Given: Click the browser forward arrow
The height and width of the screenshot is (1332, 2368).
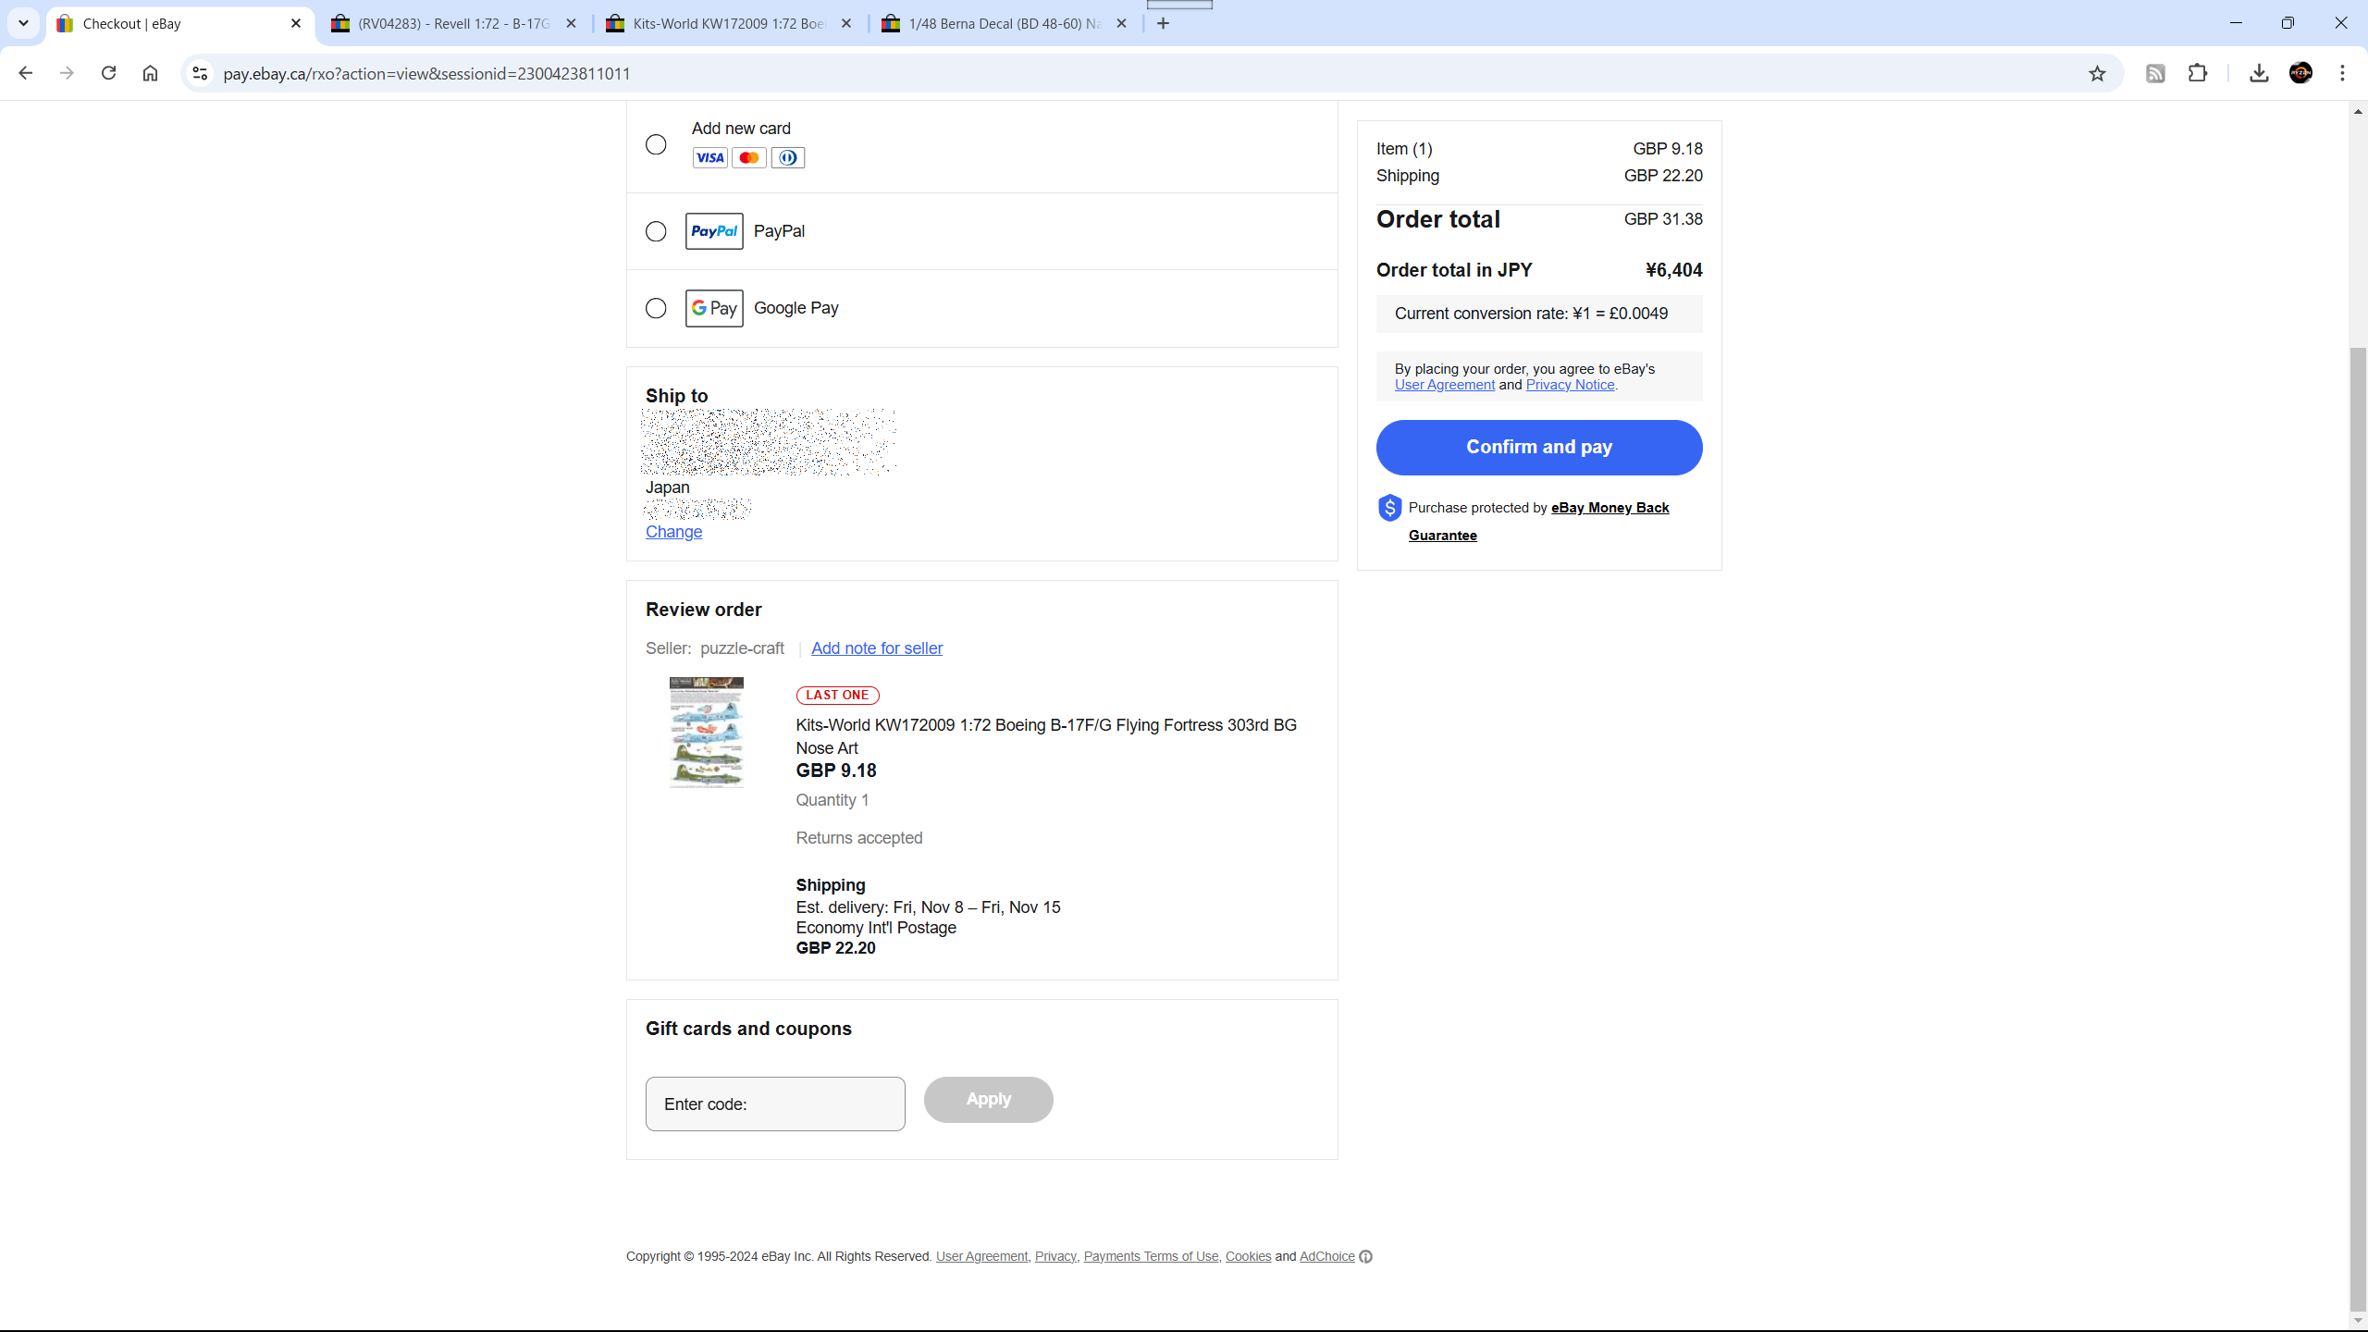Looking at the screenshot, I should click(x=67, y=73).
